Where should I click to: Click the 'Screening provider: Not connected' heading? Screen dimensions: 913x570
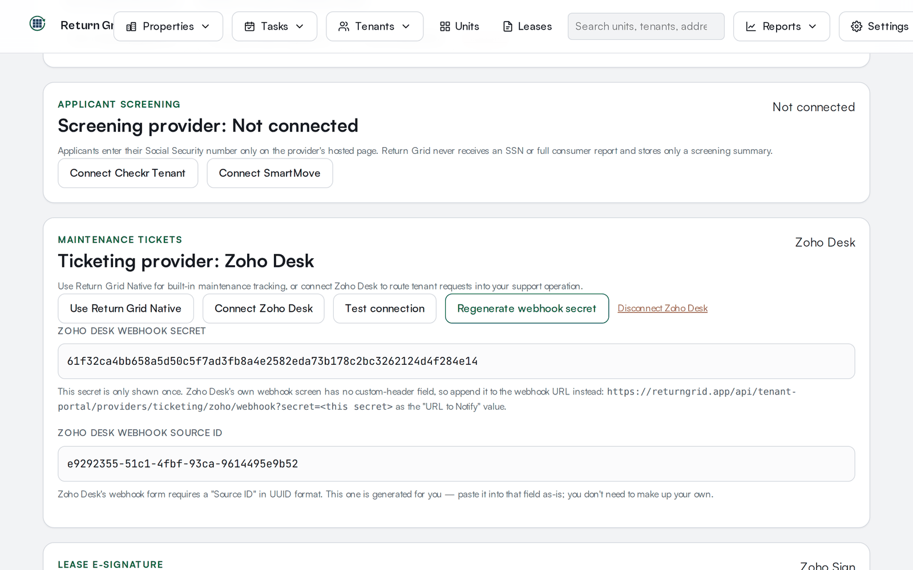coord(208,126)
